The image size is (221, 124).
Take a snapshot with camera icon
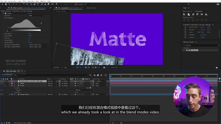(104, 68)
